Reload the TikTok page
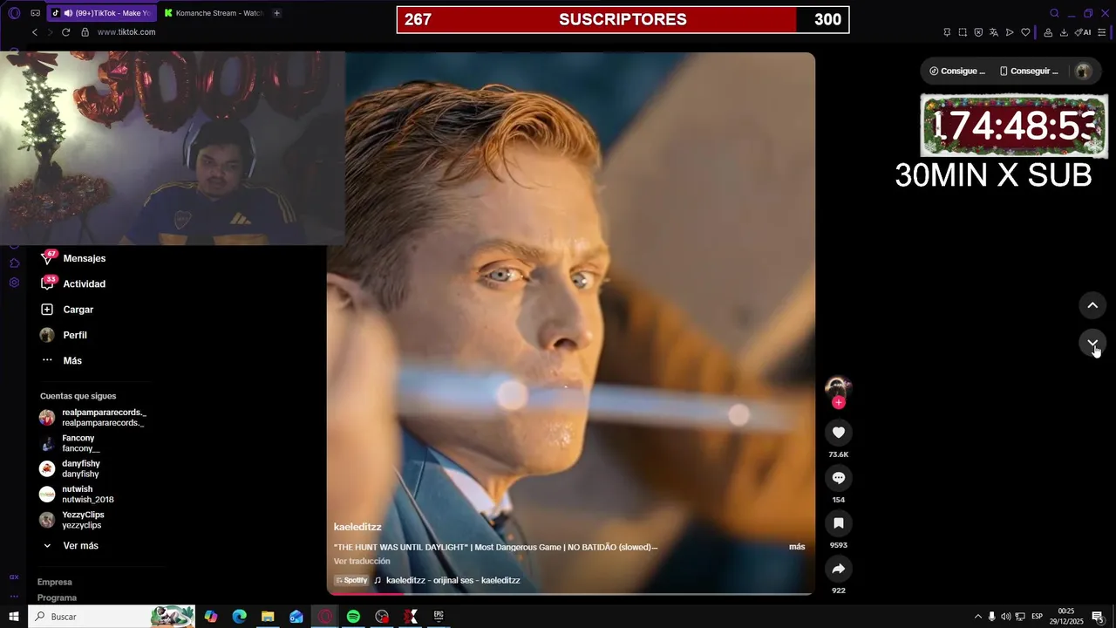Viewport: 1116px width, 628px height. (65, 32)
